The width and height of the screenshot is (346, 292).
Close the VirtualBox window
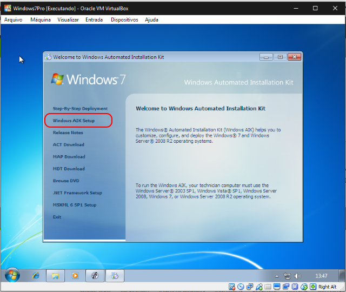pyautogui.click(x=335, y=9)
